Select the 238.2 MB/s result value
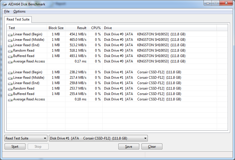 click(x=78, y=72)
